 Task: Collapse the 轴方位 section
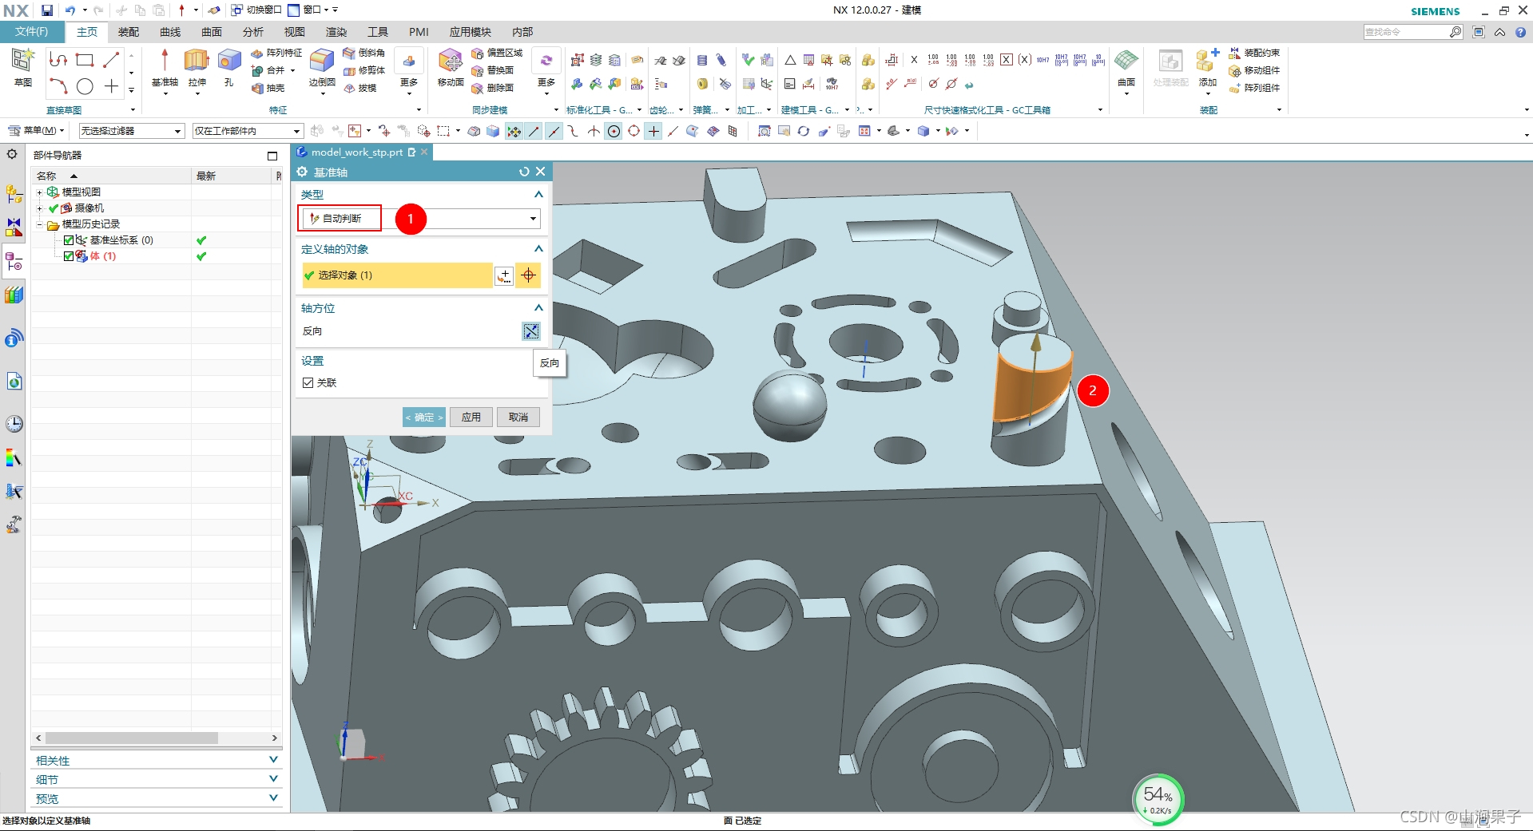pyautogui.click(x=538, y=308)
